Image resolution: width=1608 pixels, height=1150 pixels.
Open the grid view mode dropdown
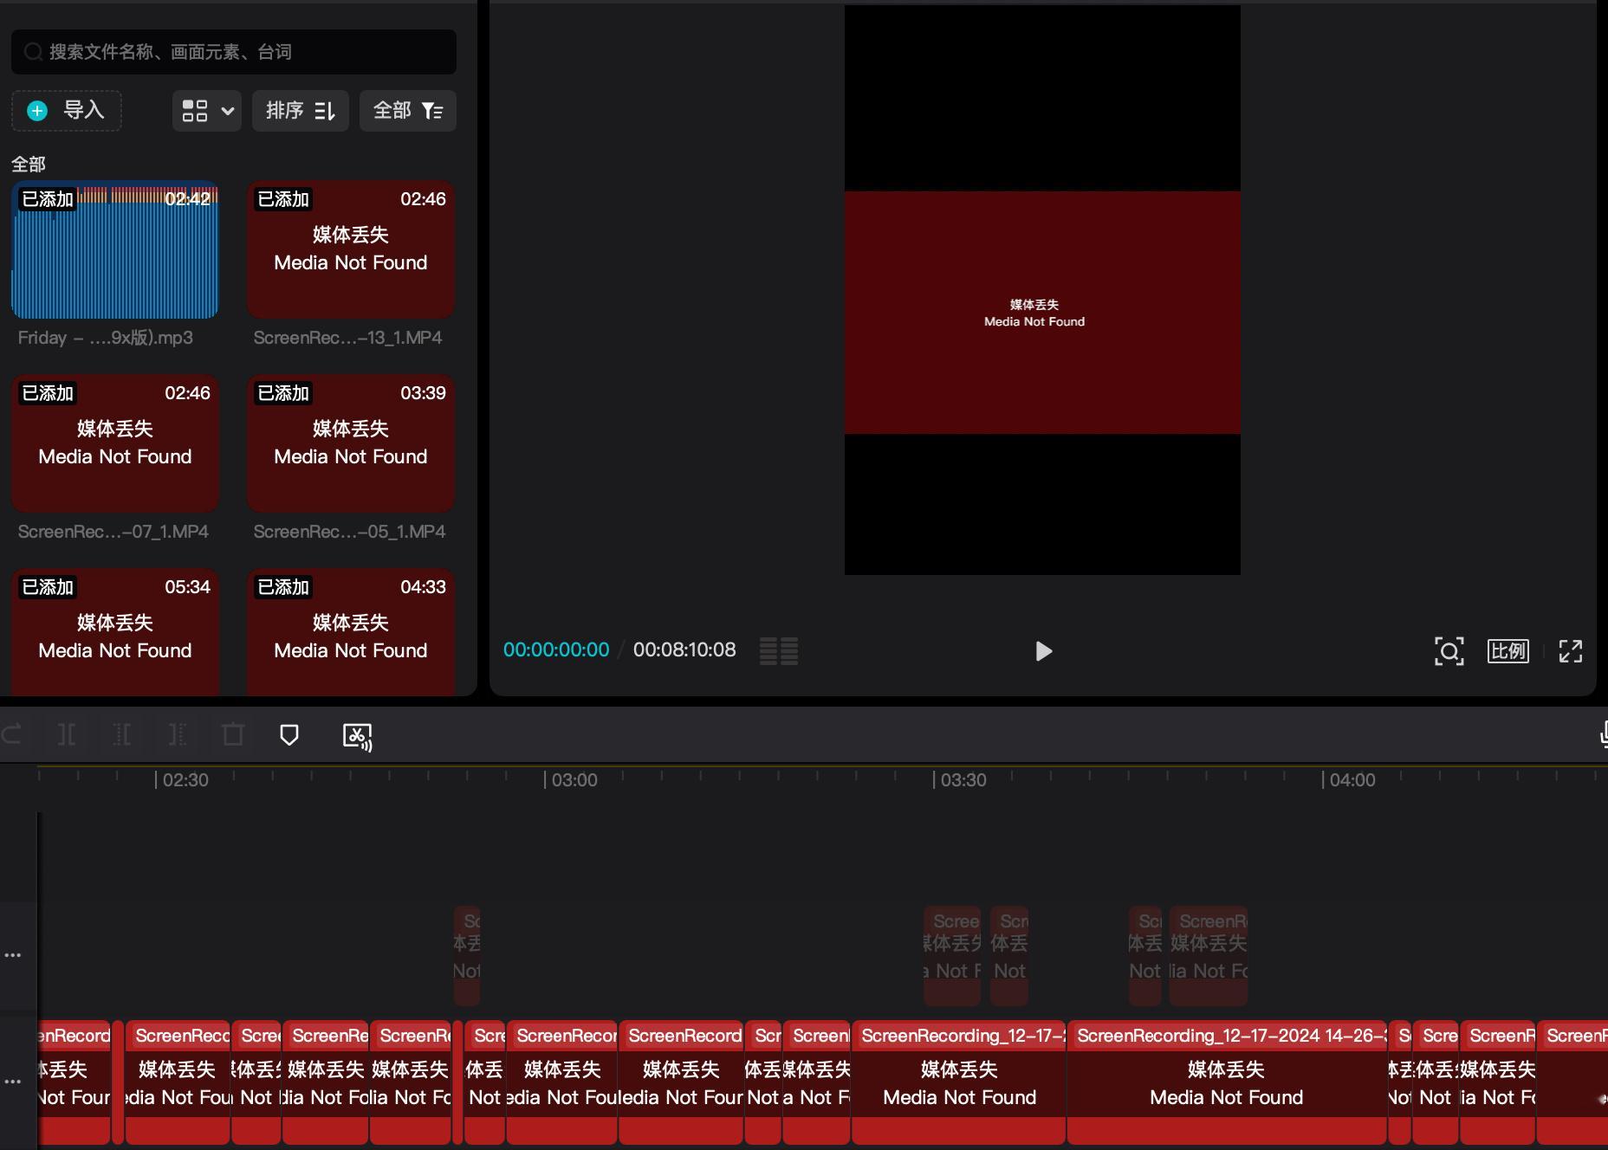[207, 111]
